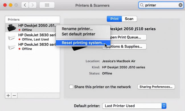Click the magnifying glass search icon

click(x=142, y=5)
